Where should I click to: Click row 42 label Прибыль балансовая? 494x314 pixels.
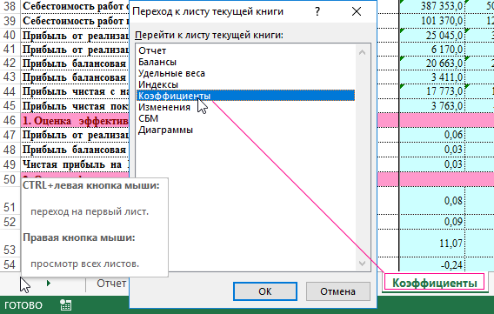[x=75, y=63]
